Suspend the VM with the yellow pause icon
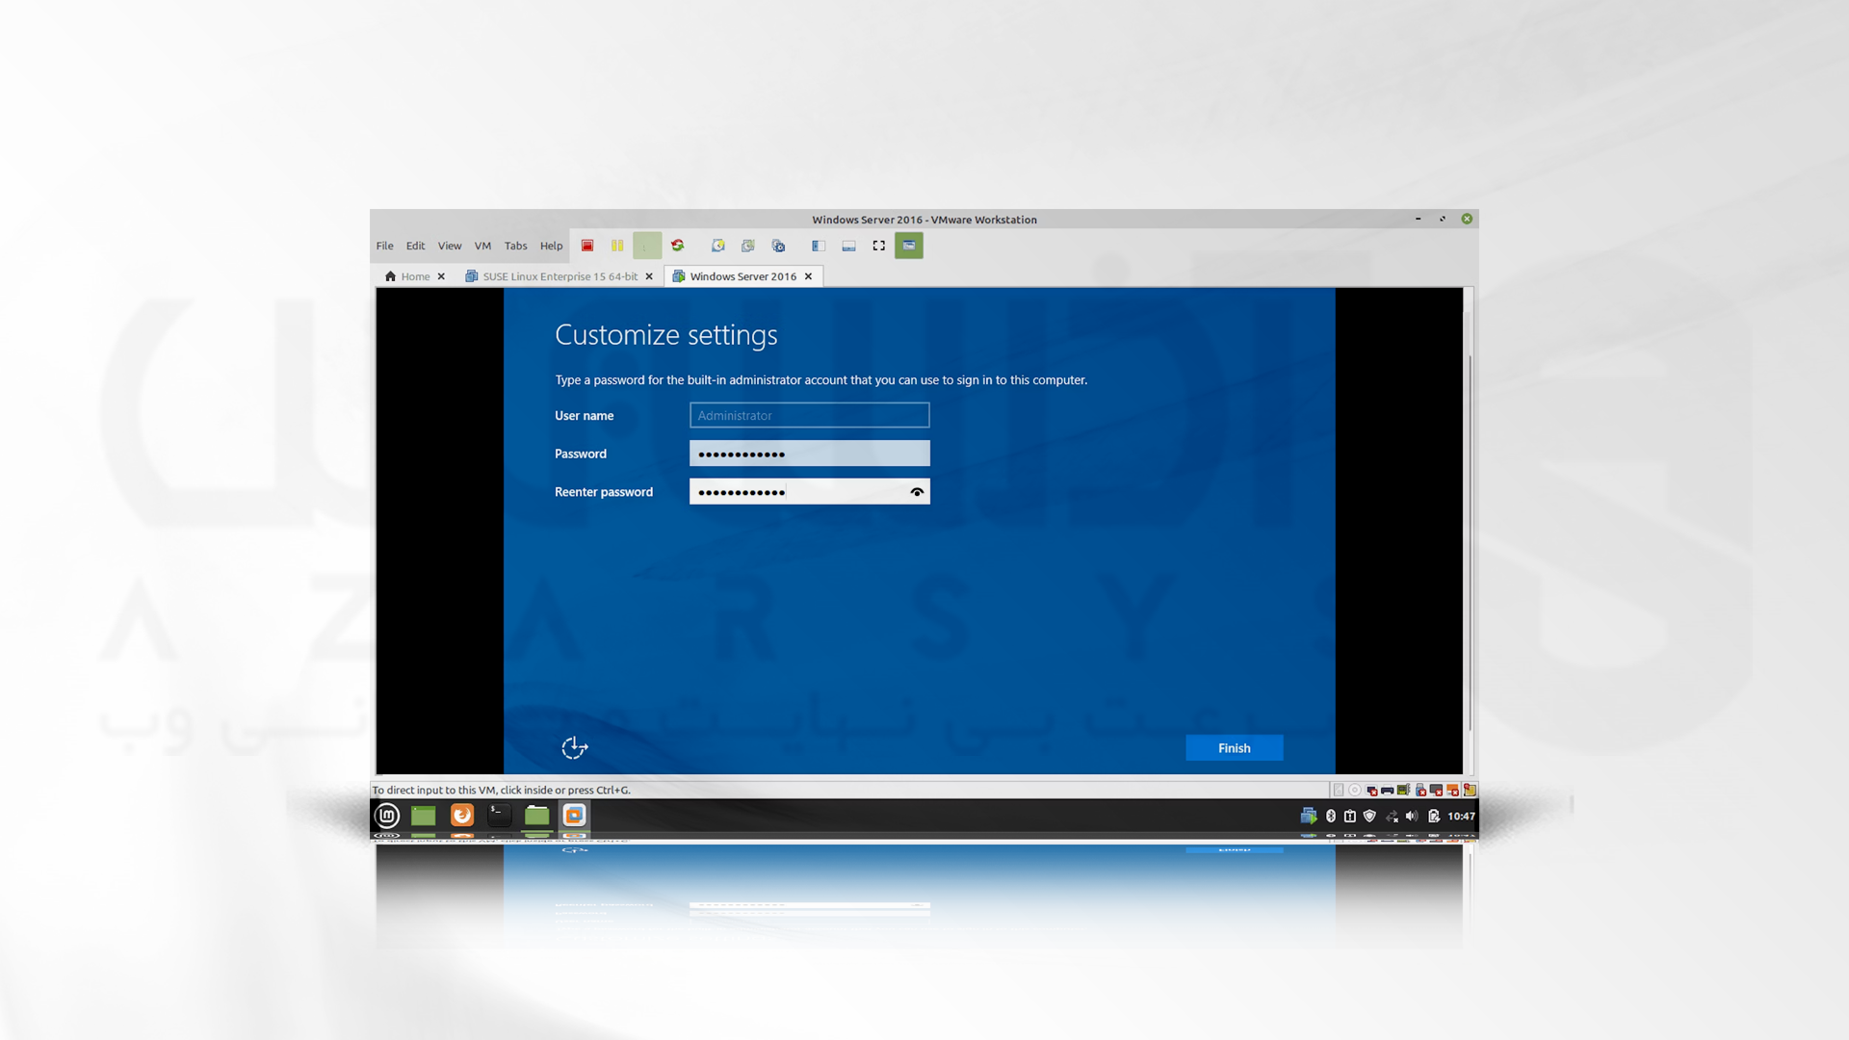The width and height of the screenshot is (1849, 1040). pyautogui.click(x=617, y=246)
